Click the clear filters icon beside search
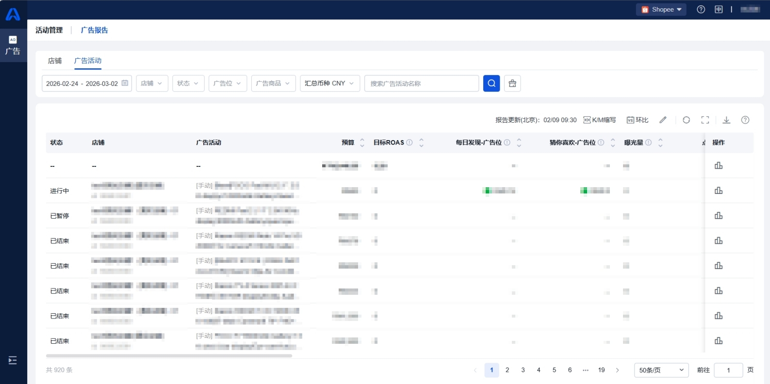This screenshot has height=384, width=770. (512, 83)
